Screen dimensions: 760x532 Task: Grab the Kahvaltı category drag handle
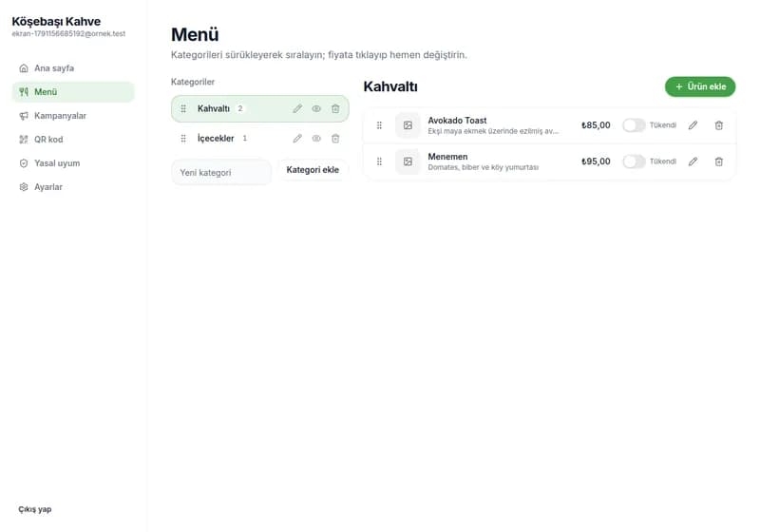click(183, 109)
